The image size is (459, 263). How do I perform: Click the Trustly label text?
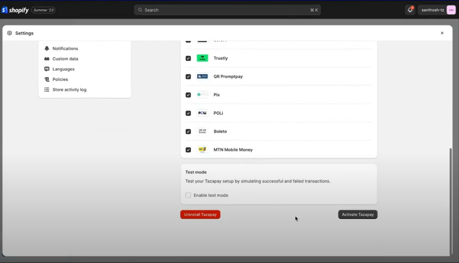pyautogui.click(x=221, y=58)
